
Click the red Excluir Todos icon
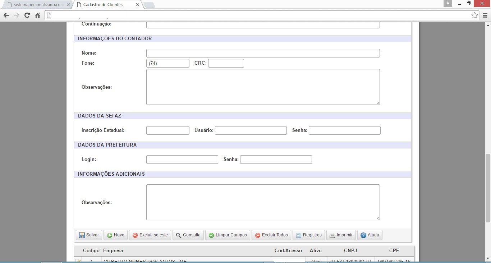coord(258,235)
